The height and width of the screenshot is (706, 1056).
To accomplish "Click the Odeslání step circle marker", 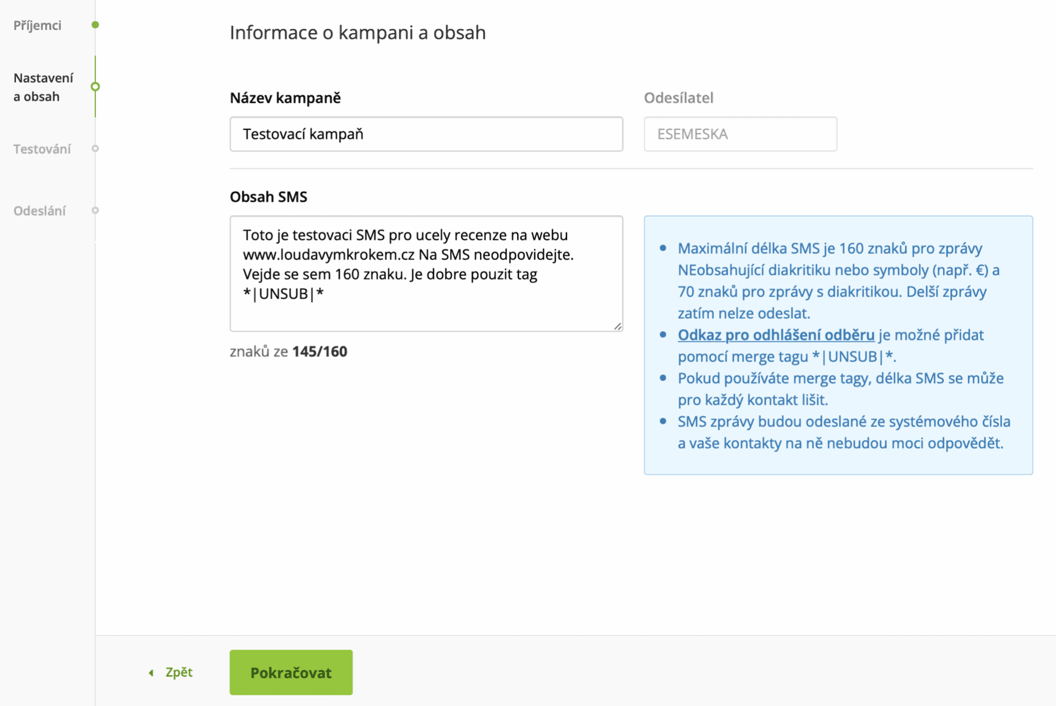I will point(95,211).
